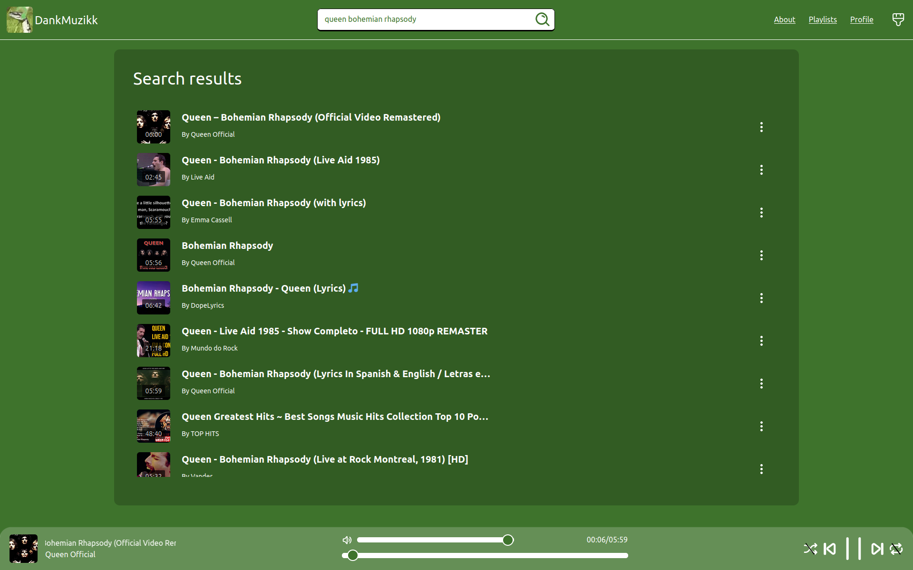Skip to previous track
Image resolution: width=913 pixels, height=570 pixels.
[829, 549]
